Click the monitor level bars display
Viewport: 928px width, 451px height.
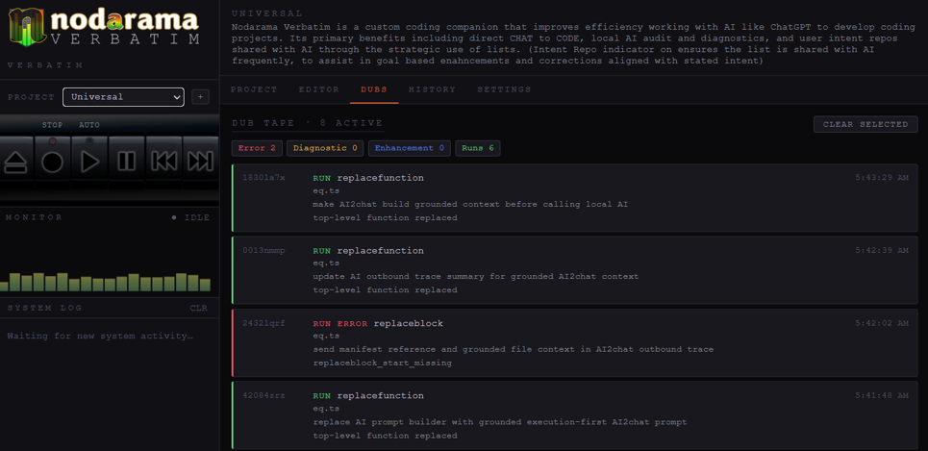[x=106, y=282]
